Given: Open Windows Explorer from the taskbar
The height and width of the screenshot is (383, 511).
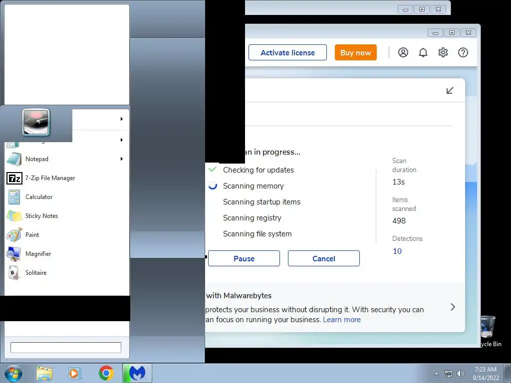Looking at the screenshot, I should tap(44, 373).
